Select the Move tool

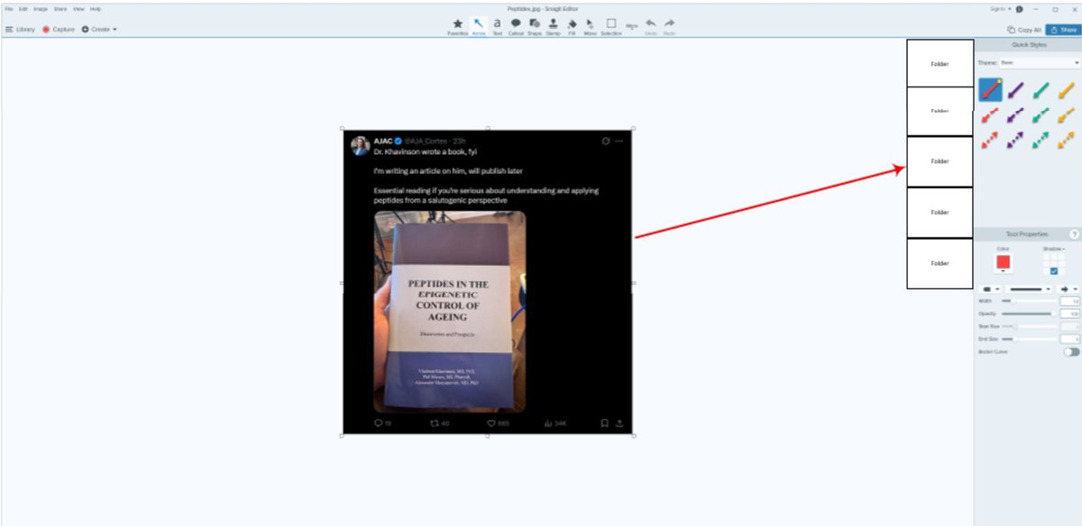click(x=591, y=24)
